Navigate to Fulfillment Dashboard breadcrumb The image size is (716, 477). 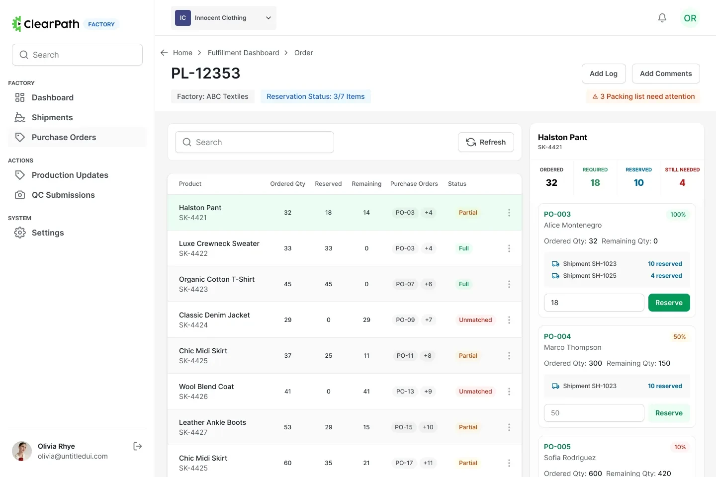pos(244,53)
